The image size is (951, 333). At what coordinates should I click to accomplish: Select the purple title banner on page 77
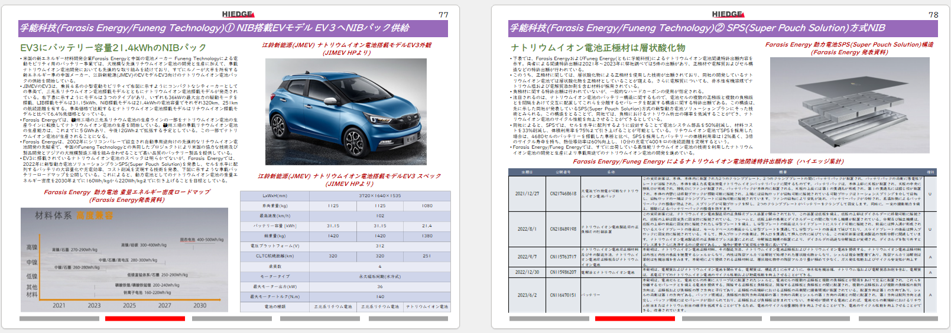[x=233, y=28]
